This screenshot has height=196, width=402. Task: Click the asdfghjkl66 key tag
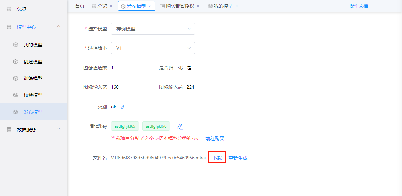[156, 126]
